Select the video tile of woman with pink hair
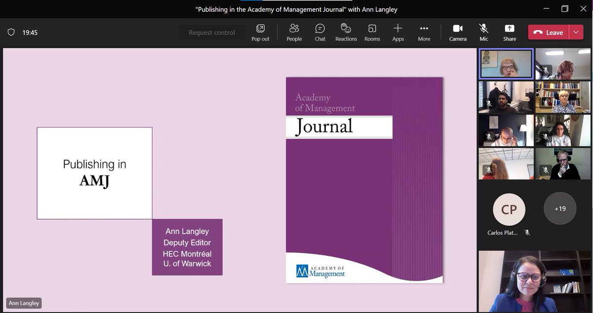593x313 pixels. [x=563, y=64]
